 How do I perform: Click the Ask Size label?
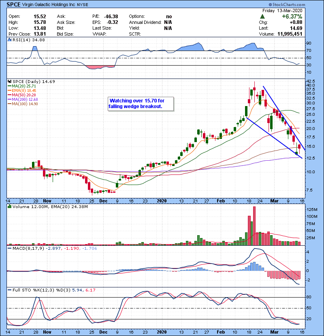[x=66, y=22]
